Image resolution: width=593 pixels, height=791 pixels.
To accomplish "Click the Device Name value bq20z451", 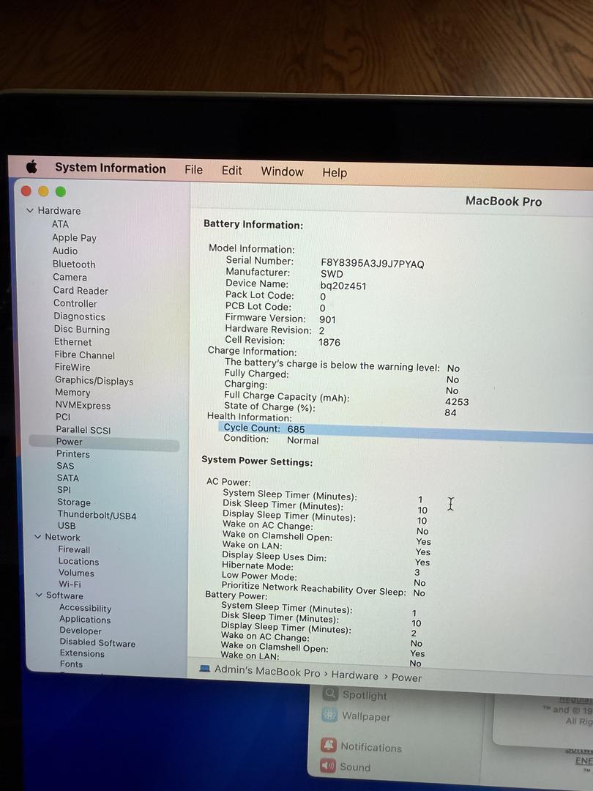I will click(x=343, y=286).
